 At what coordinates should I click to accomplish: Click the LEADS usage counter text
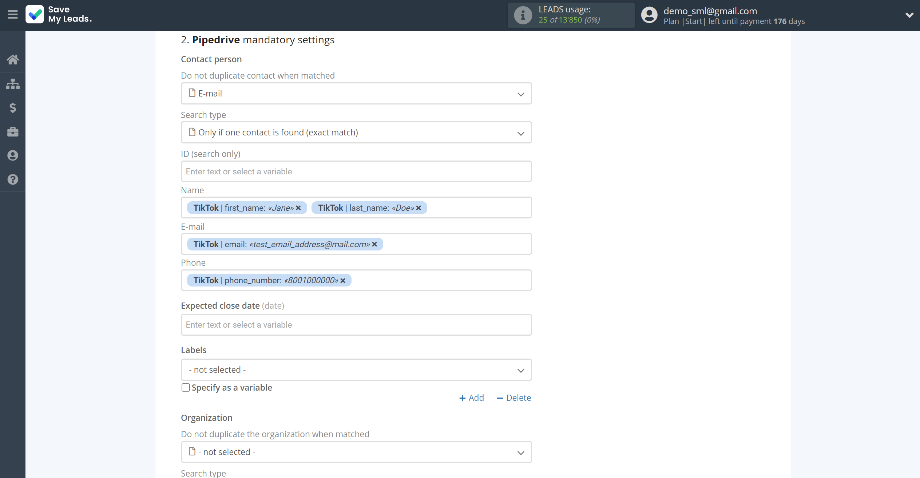click(x=569, y=20)
